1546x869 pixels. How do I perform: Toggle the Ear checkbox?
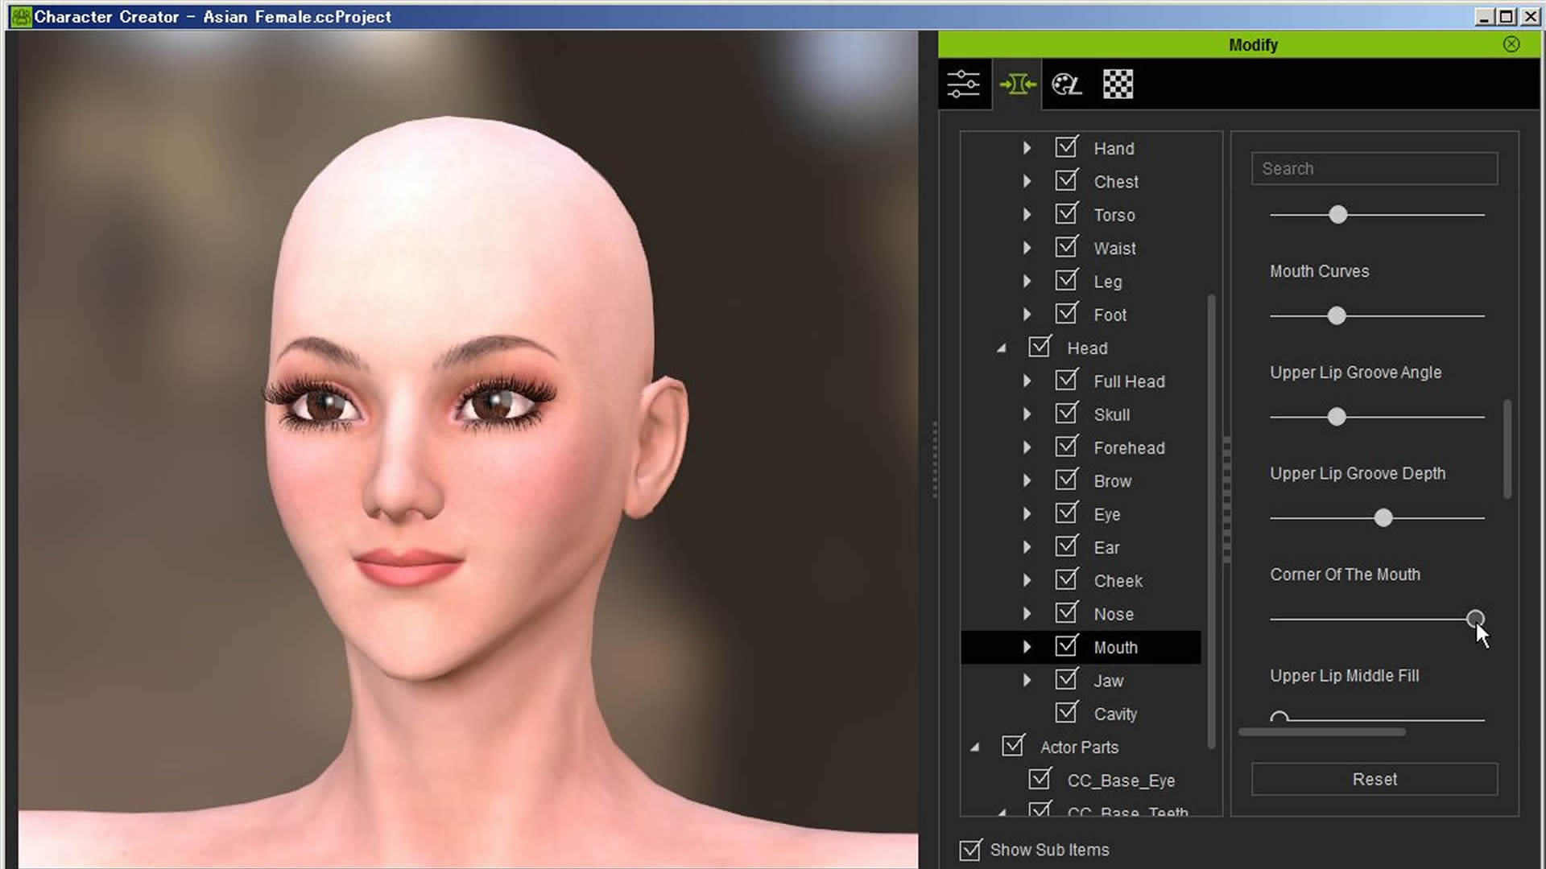(1066, 546)
